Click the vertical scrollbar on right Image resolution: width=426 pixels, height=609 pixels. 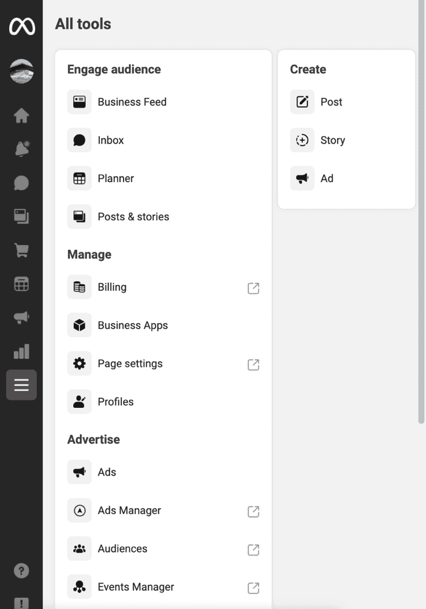(422, 212)
